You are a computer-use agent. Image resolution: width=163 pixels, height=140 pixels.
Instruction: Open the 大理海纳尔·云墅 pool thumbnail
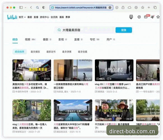[73, 110]
